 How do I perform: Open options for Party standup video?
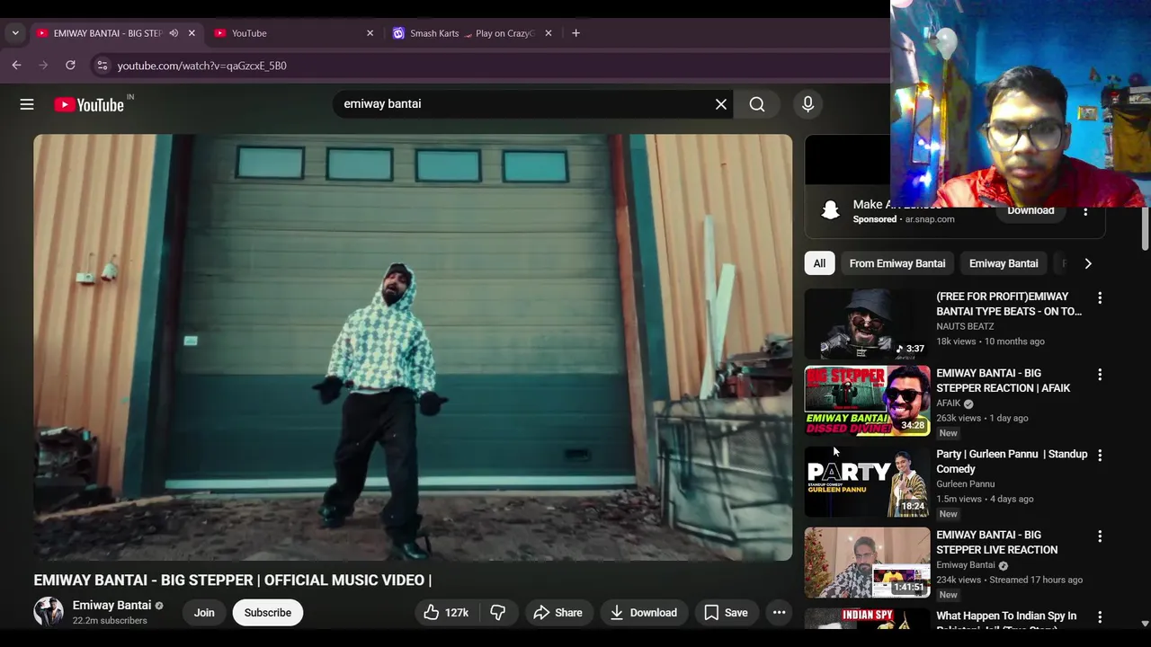coord(1099,456)
